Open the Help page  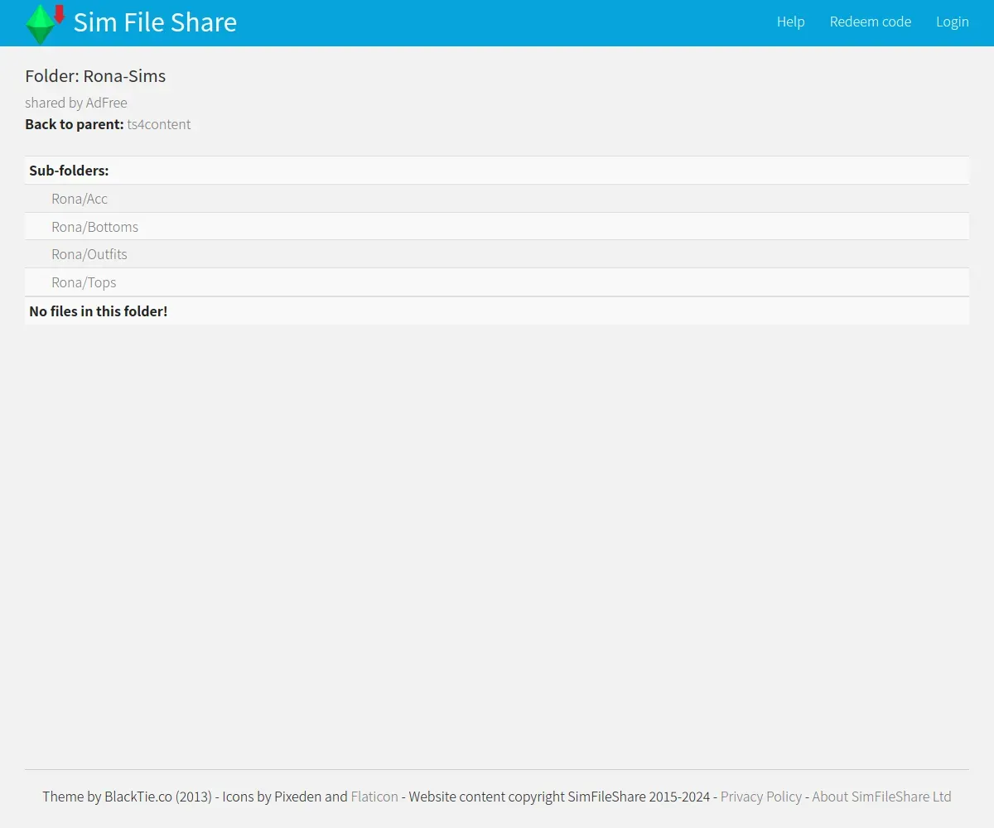click(790, 22)
